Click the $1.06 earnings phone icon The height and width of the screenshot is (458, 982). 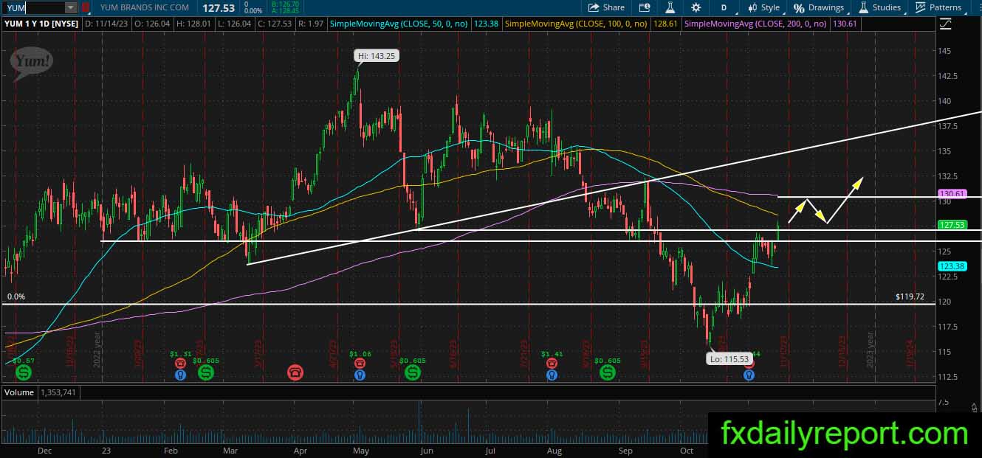pyautogui.click(x=360, y=363)
